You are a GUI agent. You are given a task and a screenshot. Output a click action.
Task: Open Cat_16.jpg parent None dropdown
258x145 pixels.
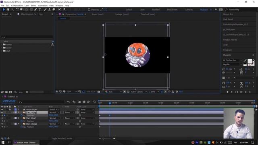pyautogui.click(x=87, y=124)
